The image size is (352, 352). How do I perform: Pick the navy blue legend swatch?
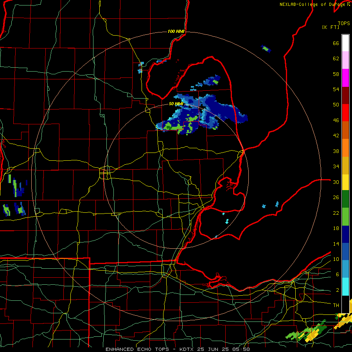tap(345, 234)
